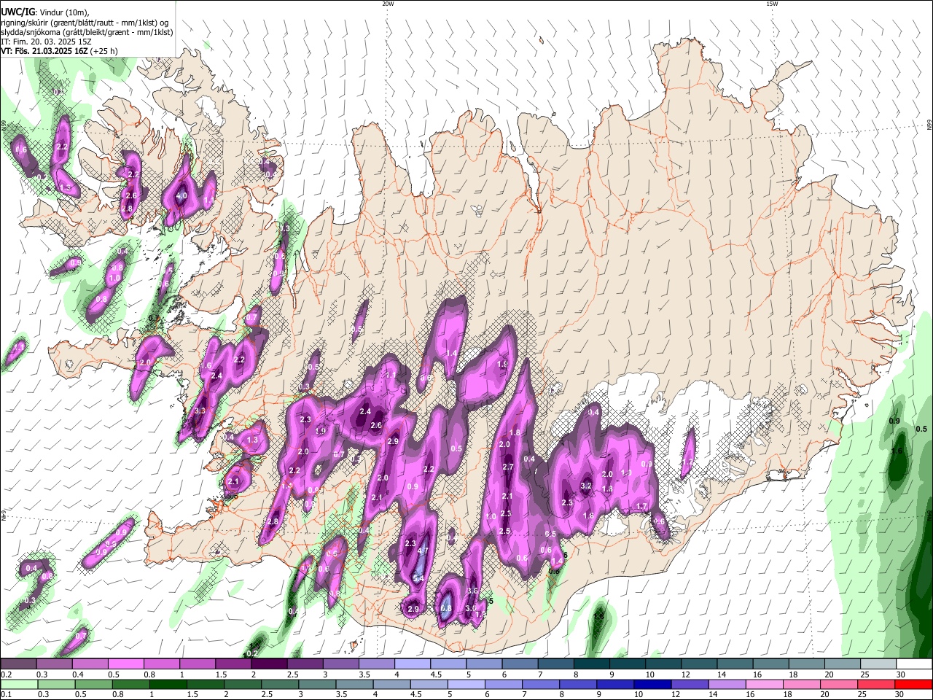This screenshot has width=933, height=700.
Task: Click the 4.7 precipitation value
Action: coord(423,551)
